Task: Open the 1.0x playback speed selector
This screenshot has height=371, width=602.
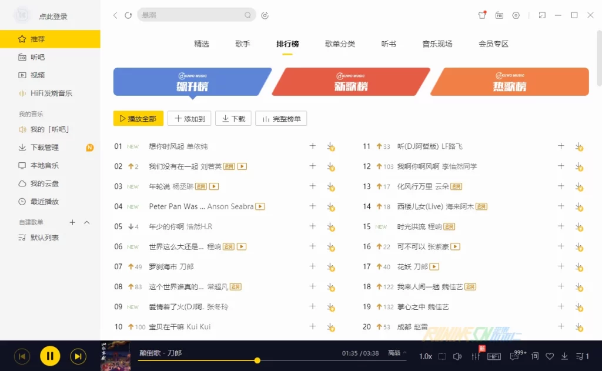Action: [426, 356]
